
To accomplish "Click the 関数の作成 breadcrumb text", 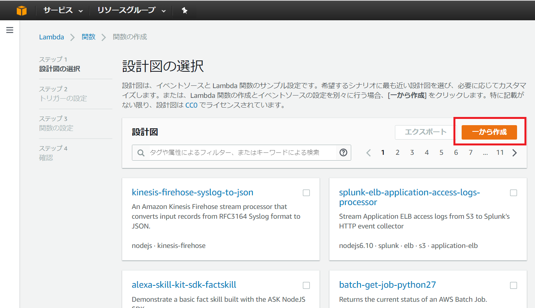I will point(130,37).
